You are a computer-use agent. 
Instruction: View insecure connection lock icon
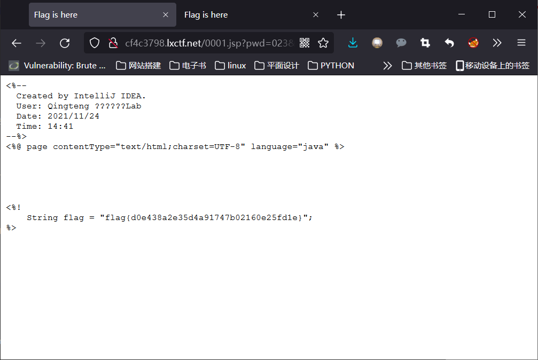113,43
